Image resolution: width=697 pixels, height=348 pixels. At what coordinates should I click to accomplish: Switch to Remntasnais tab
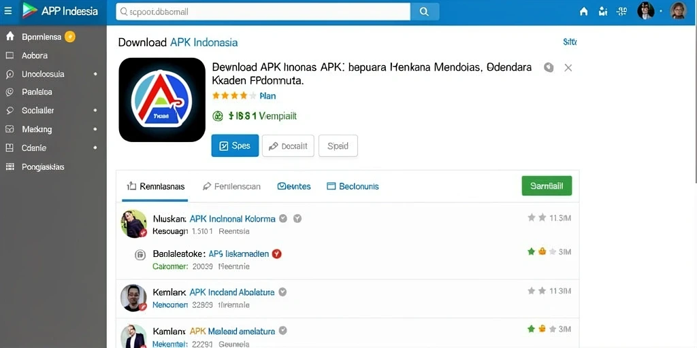(x=156, y=186)
